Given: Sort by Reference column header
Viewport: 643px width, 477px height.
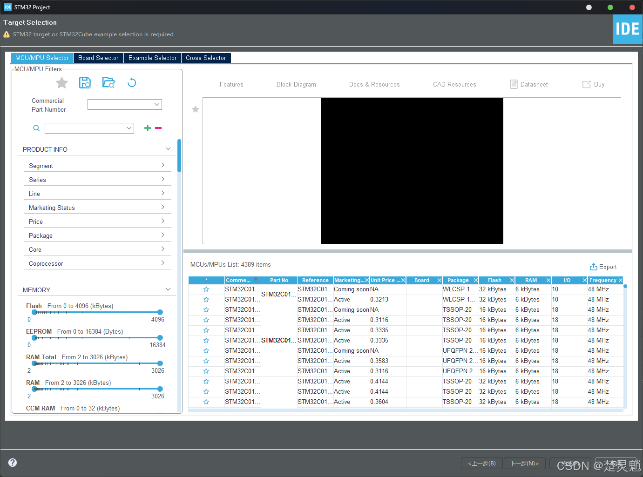Looking at the screenshot, I should [315, 280].
